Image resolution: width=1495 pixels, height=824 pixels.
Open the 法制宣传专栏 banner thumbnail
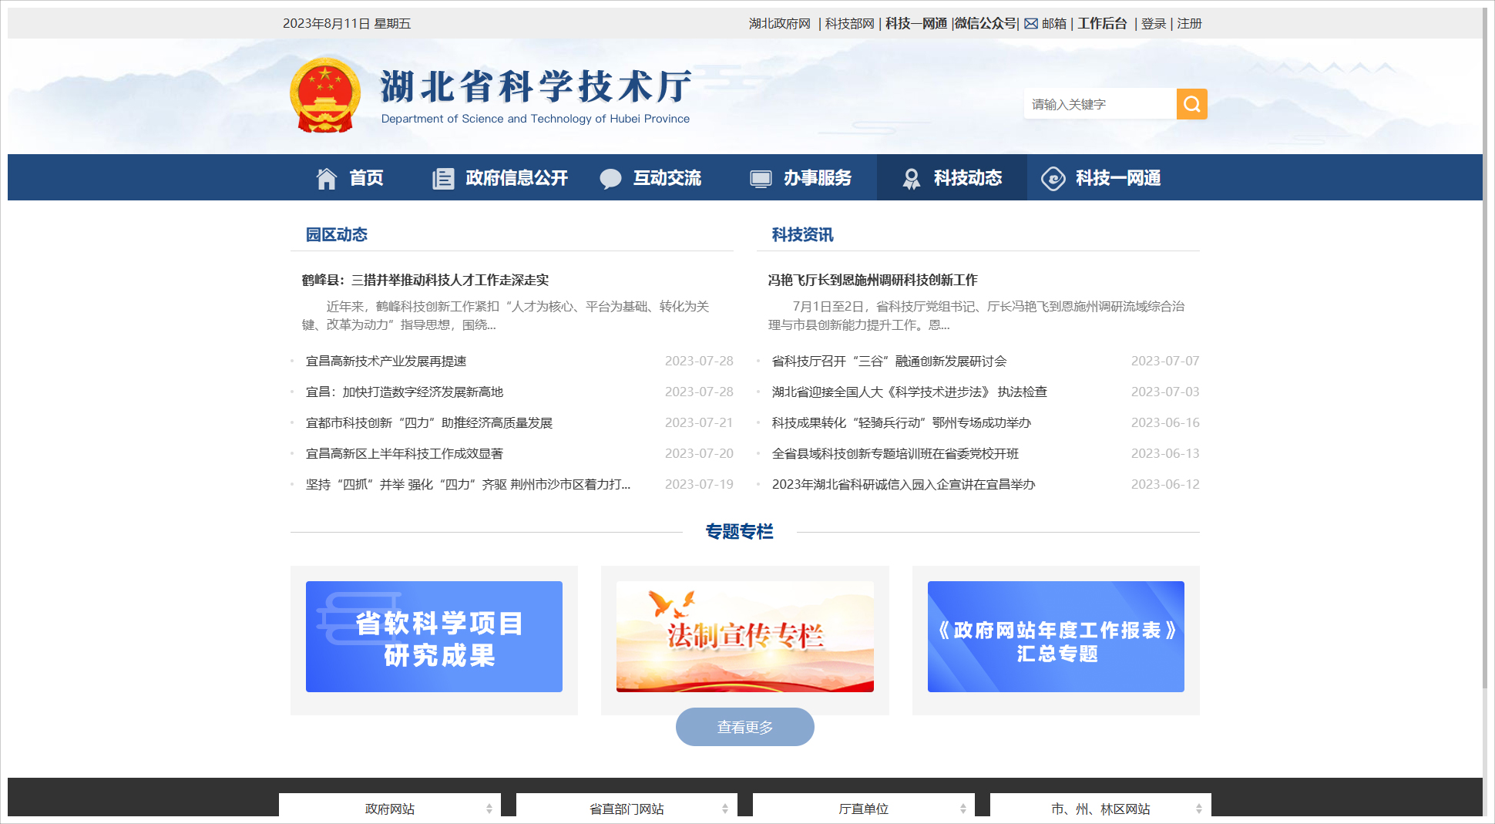[x=744, y=636]
